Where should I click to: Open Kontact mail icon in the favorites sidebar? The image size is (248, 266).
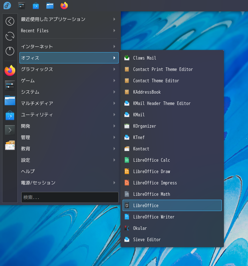pos(10,145)
